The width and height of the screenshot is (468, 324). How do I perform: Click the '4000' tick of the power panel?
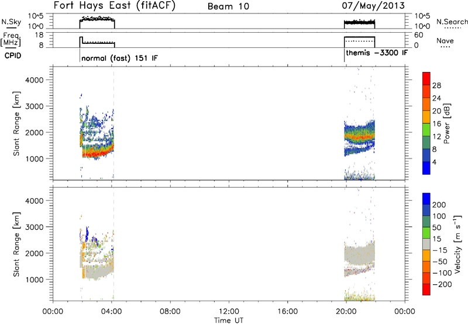point(35,80)
